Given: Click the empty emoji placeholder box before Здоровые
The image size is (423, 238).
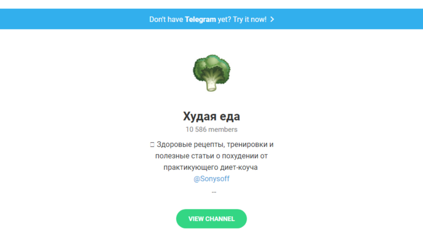Looking at the screenshot, I should click(x=152, y=145).
